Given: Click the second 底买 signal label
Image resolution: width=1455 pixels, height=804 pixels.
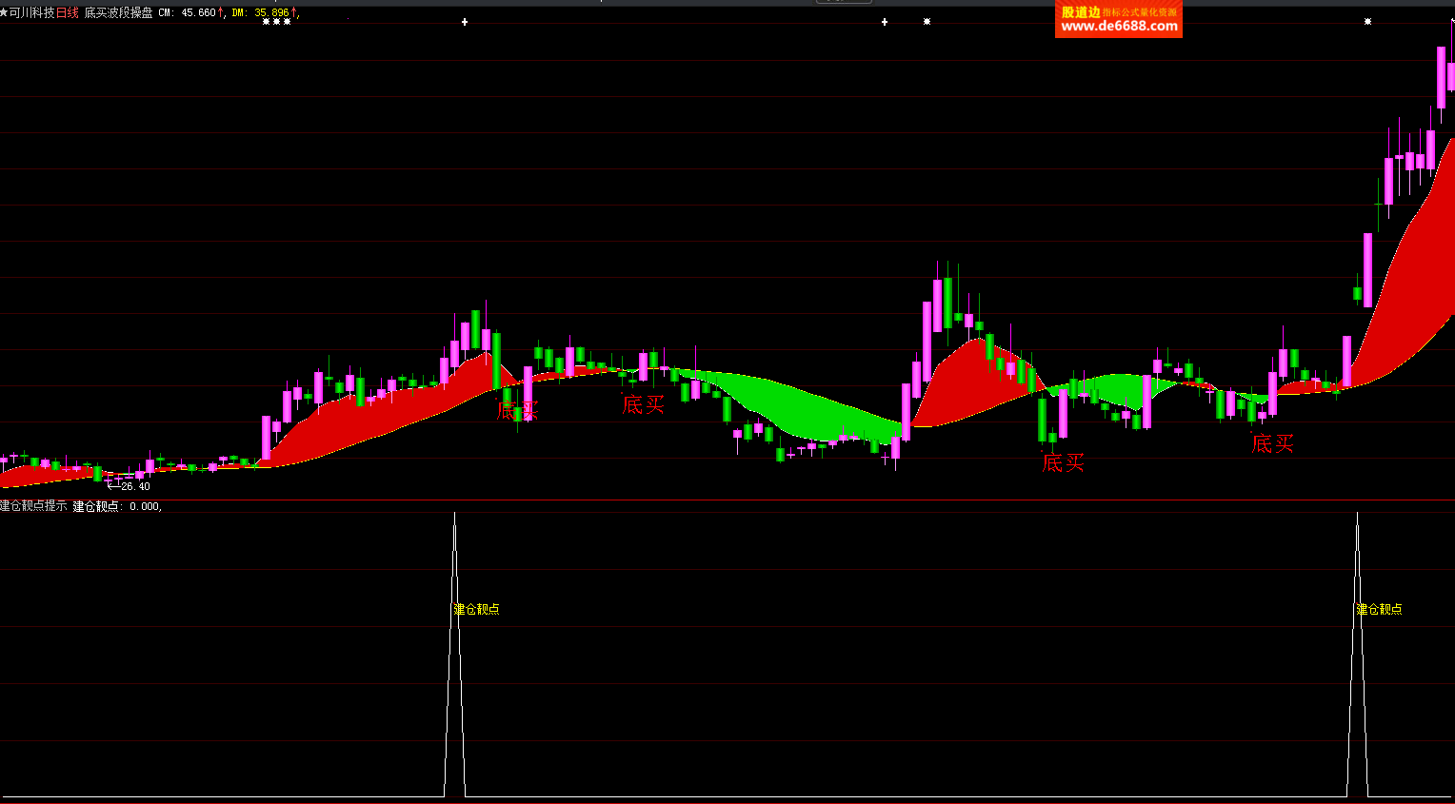Looking at the screenshot, I should (x=643, y=405).
